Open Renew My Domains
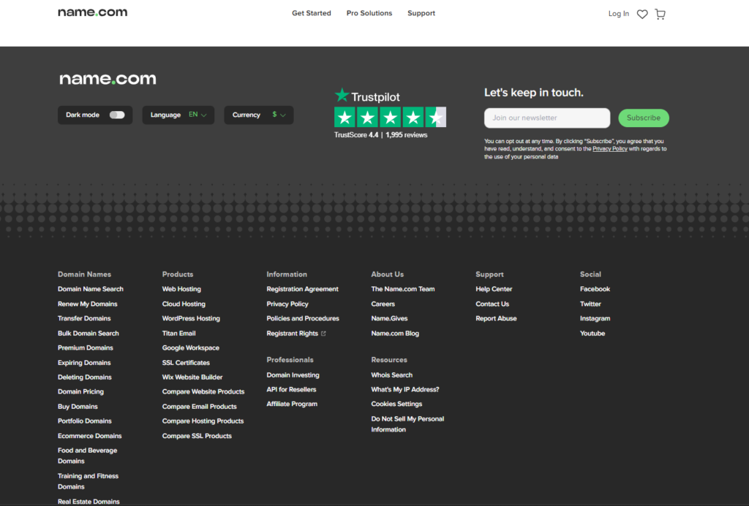 [88, 304]
